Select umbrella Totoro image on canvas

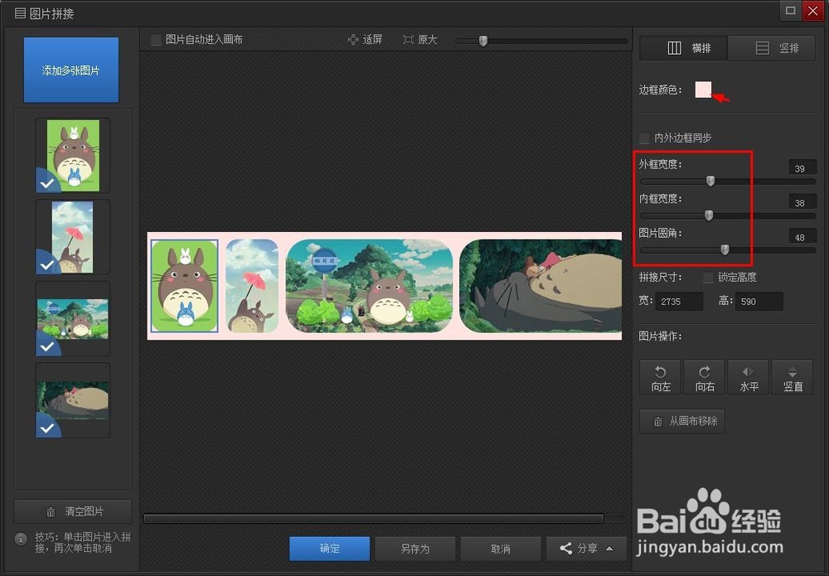(x=252, y=286)
